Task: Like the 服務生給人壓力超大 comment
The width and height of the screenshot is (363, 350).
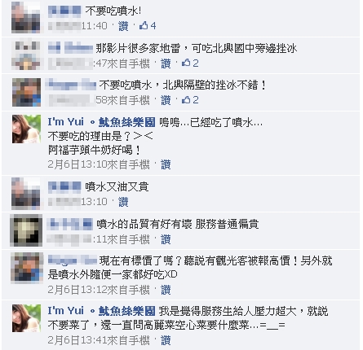Action: pos(166,340)
